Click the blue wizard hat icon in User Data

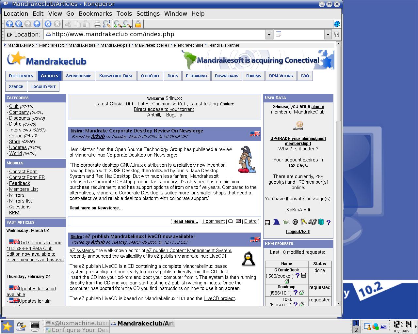(276, 222)
